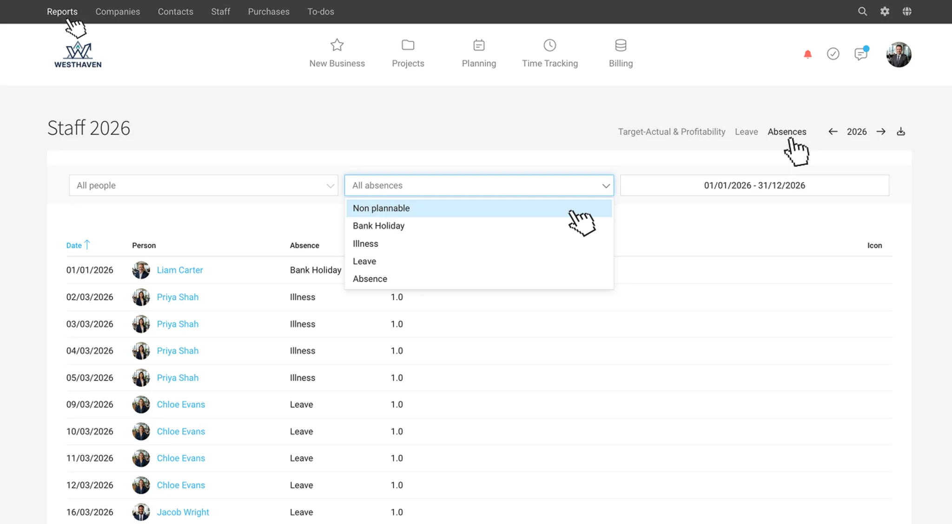Click the globe language icon
Viewport: 952px width, 524px height.
[907, 12]
